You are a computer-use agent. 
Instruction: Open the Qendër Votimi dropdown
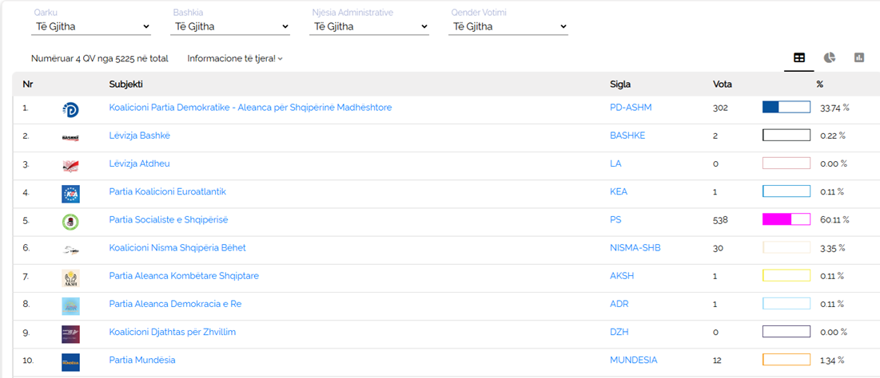coord(508,26)
